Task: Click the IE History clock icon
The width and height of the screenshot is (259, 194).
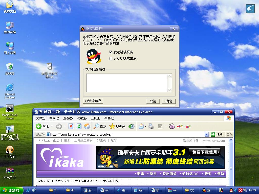Action: 132,126
